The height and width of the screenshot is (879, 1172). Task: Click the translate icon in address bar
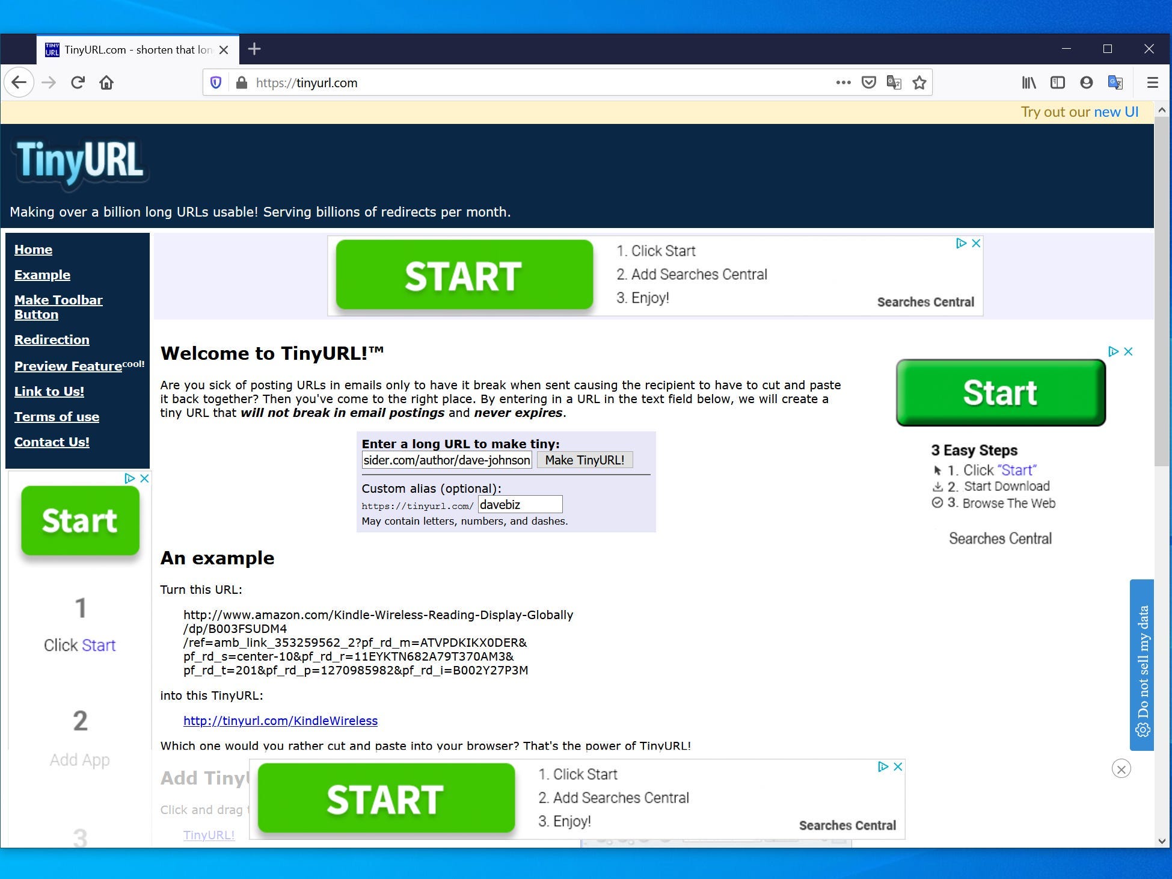tap(894, 82)
